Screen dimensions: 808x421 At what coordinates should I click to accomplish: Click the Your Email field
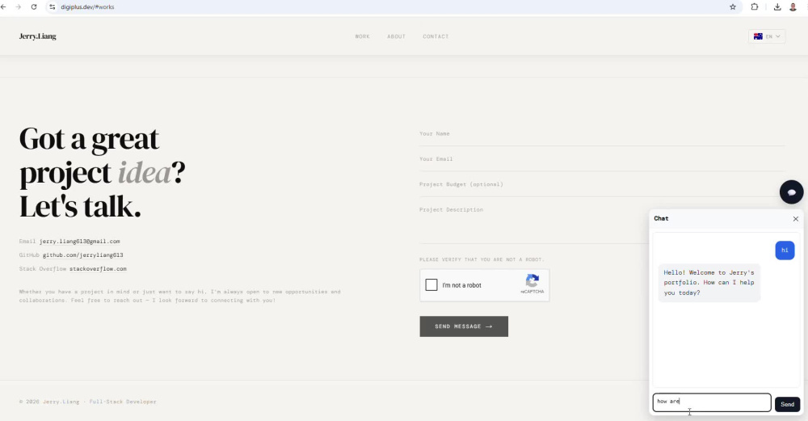pyautogui.click(x=602, y=159)
